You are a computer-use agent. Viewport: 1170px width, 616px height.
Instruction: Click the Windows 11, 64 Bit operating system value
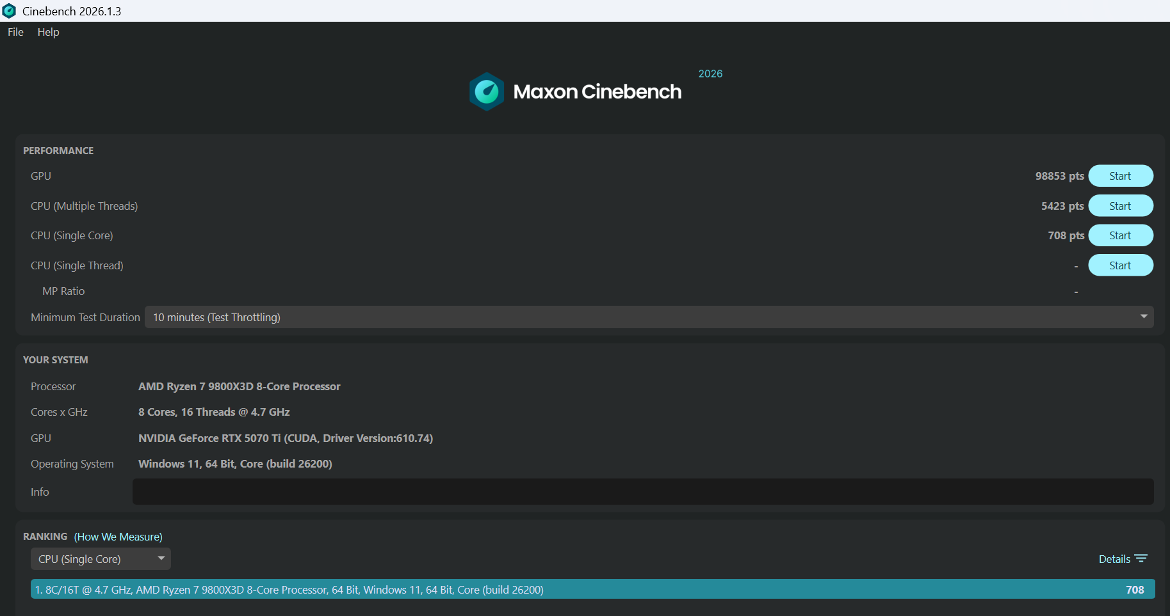pos(235,464)
